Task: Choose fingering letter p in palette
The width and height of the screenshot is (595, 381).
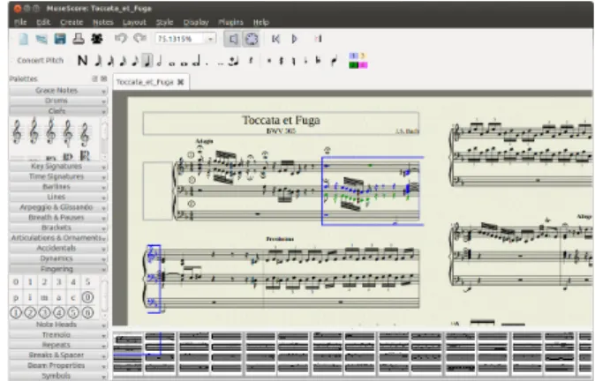Action: pos(16,297)
